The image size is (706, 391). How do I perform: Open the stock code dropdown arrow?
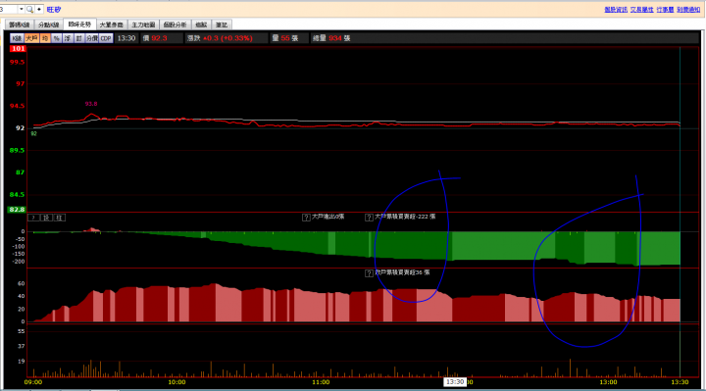tap(21, 9)
